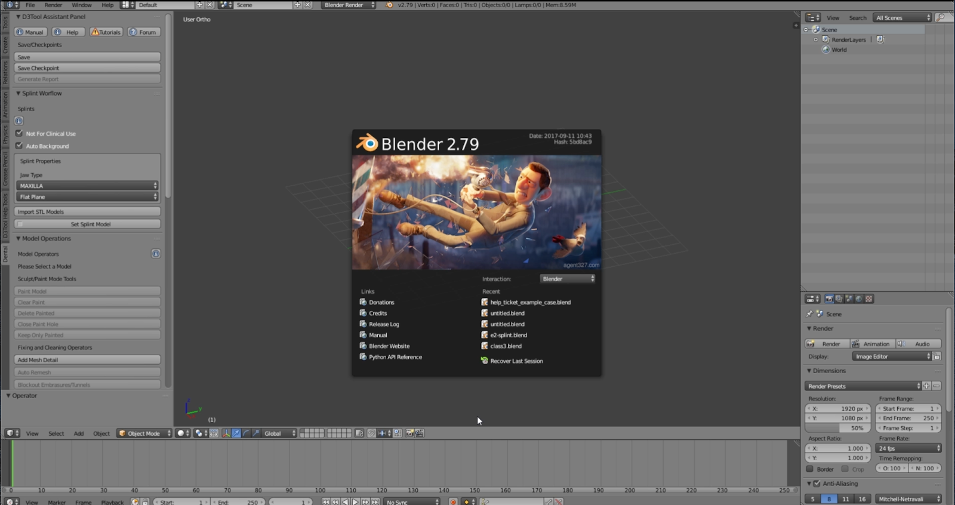
Task: Click the Model Operators info icon
Action: click(x=156, y=254)
